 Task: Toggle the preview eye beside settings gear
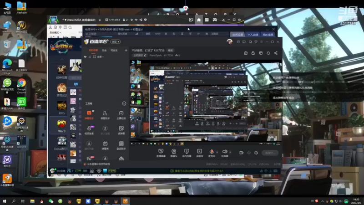click(x=248, y=153)
